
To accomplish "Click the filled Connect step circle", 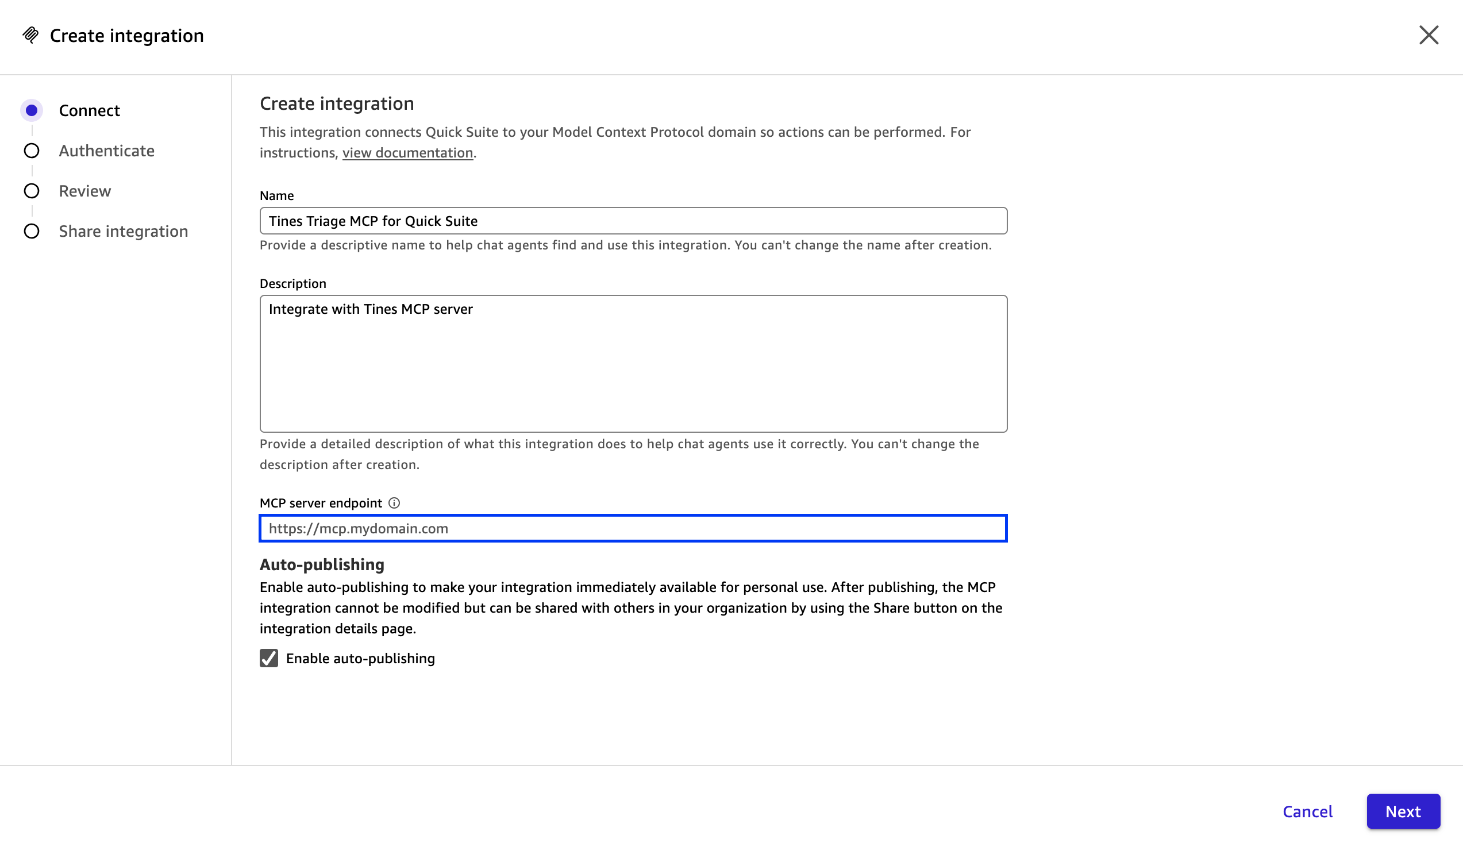I will [x=32, y=110].
